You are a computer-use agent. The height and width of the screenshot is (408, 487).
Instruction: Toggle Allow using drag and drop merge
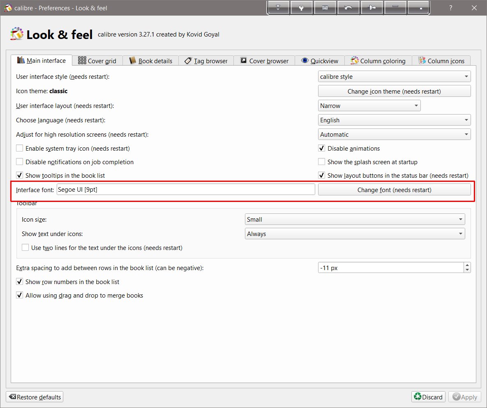pyautogui.click(x=20, y=295)
